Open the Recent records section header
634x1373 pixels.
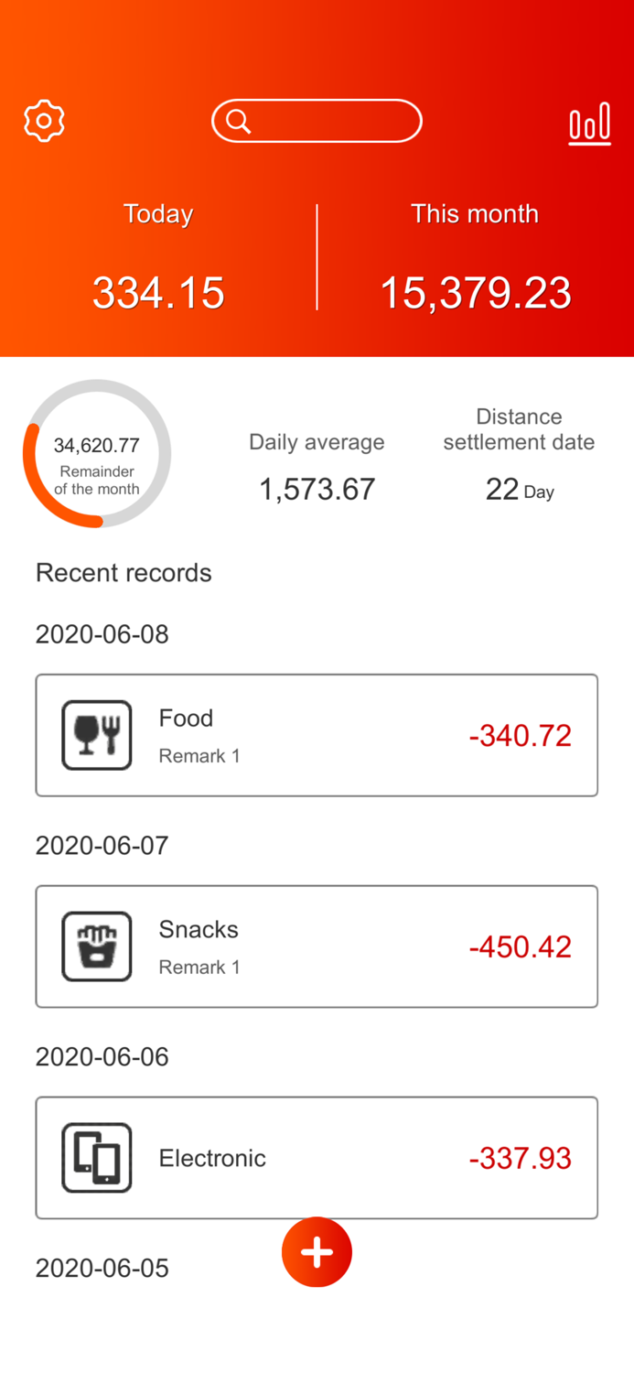[x=123, y=573]
